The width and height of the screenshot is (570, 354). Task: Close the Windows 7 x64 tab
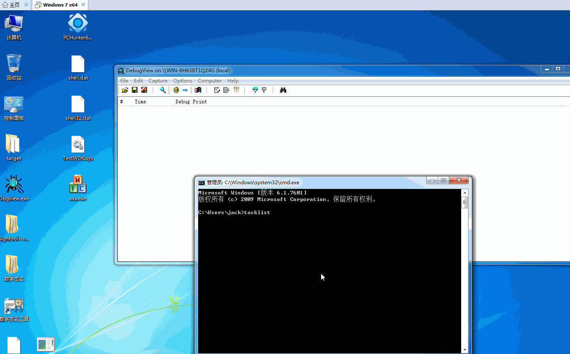pos(83,5)
